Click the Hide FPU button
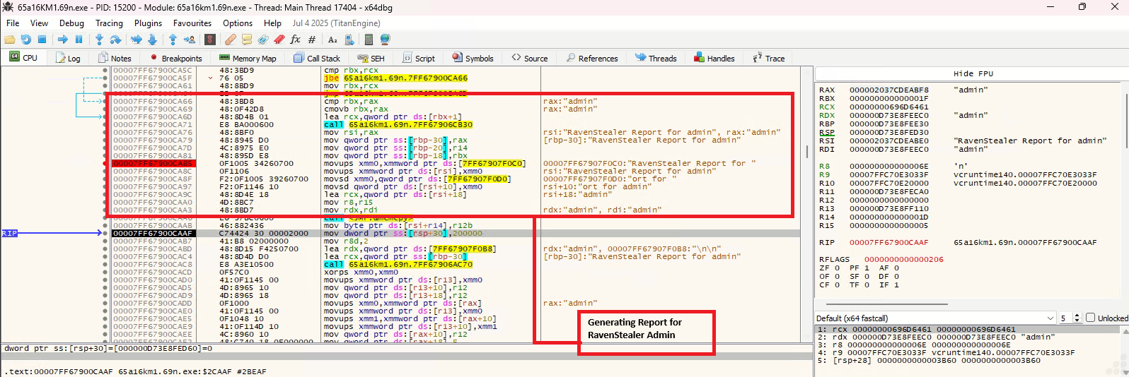 973,73
